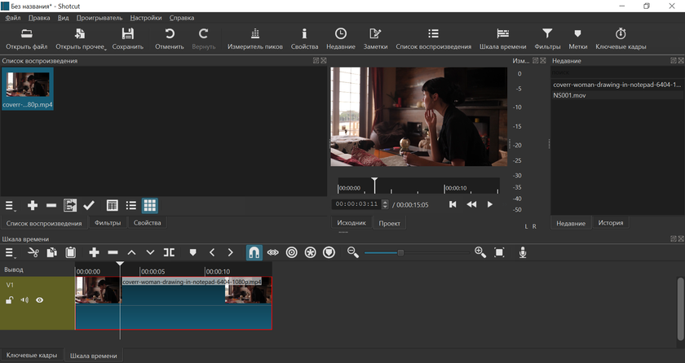
Task: Open Настройки menu
Action: pos(145,18)
